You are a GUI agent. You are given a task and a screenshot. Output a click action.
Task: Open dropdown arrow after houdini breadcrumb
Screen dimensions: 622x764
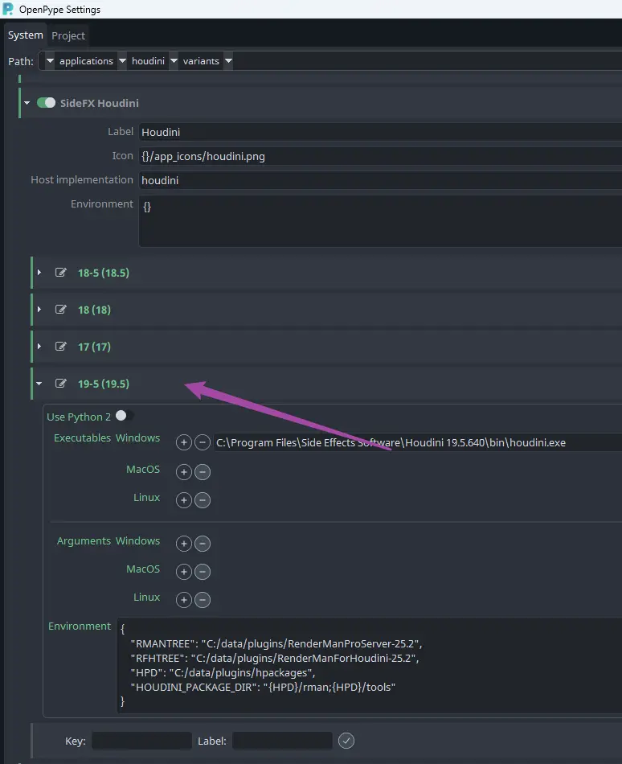174,61
